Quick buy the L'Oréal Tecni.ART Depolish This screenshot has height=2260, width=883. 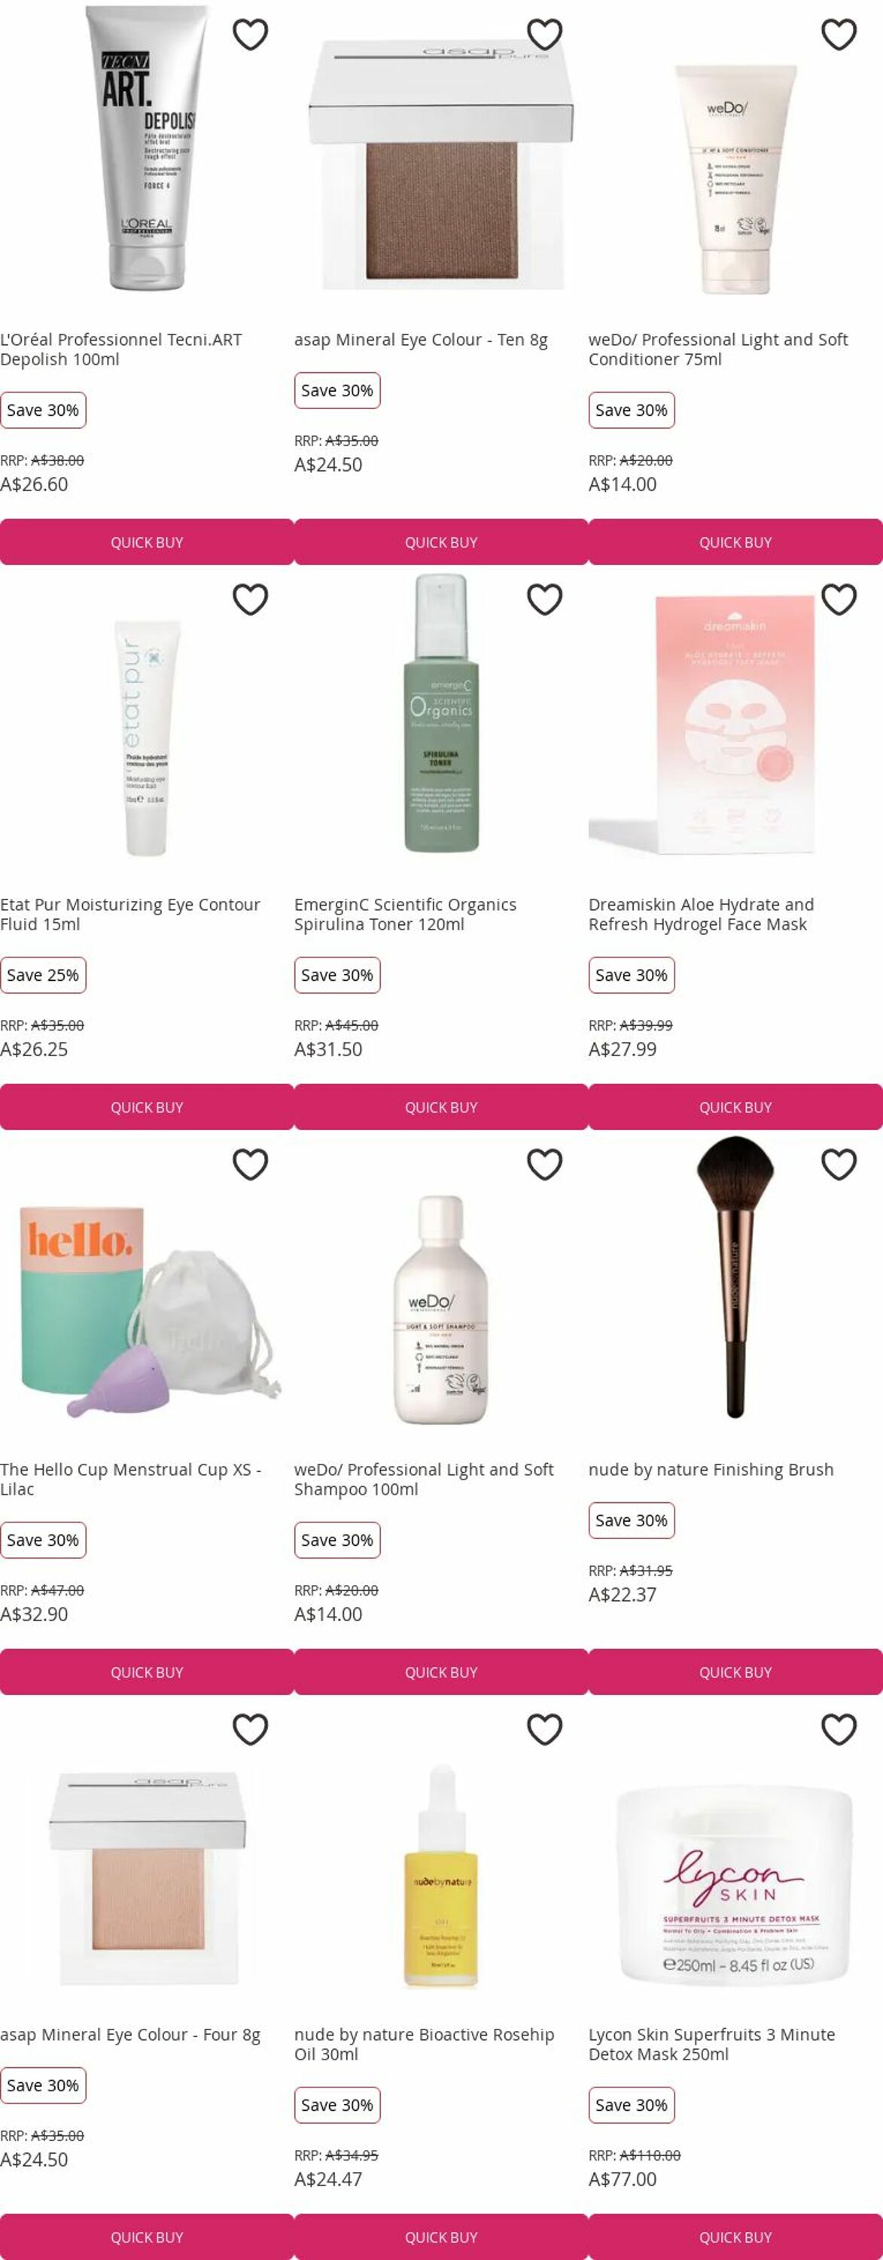pos(147,542)
